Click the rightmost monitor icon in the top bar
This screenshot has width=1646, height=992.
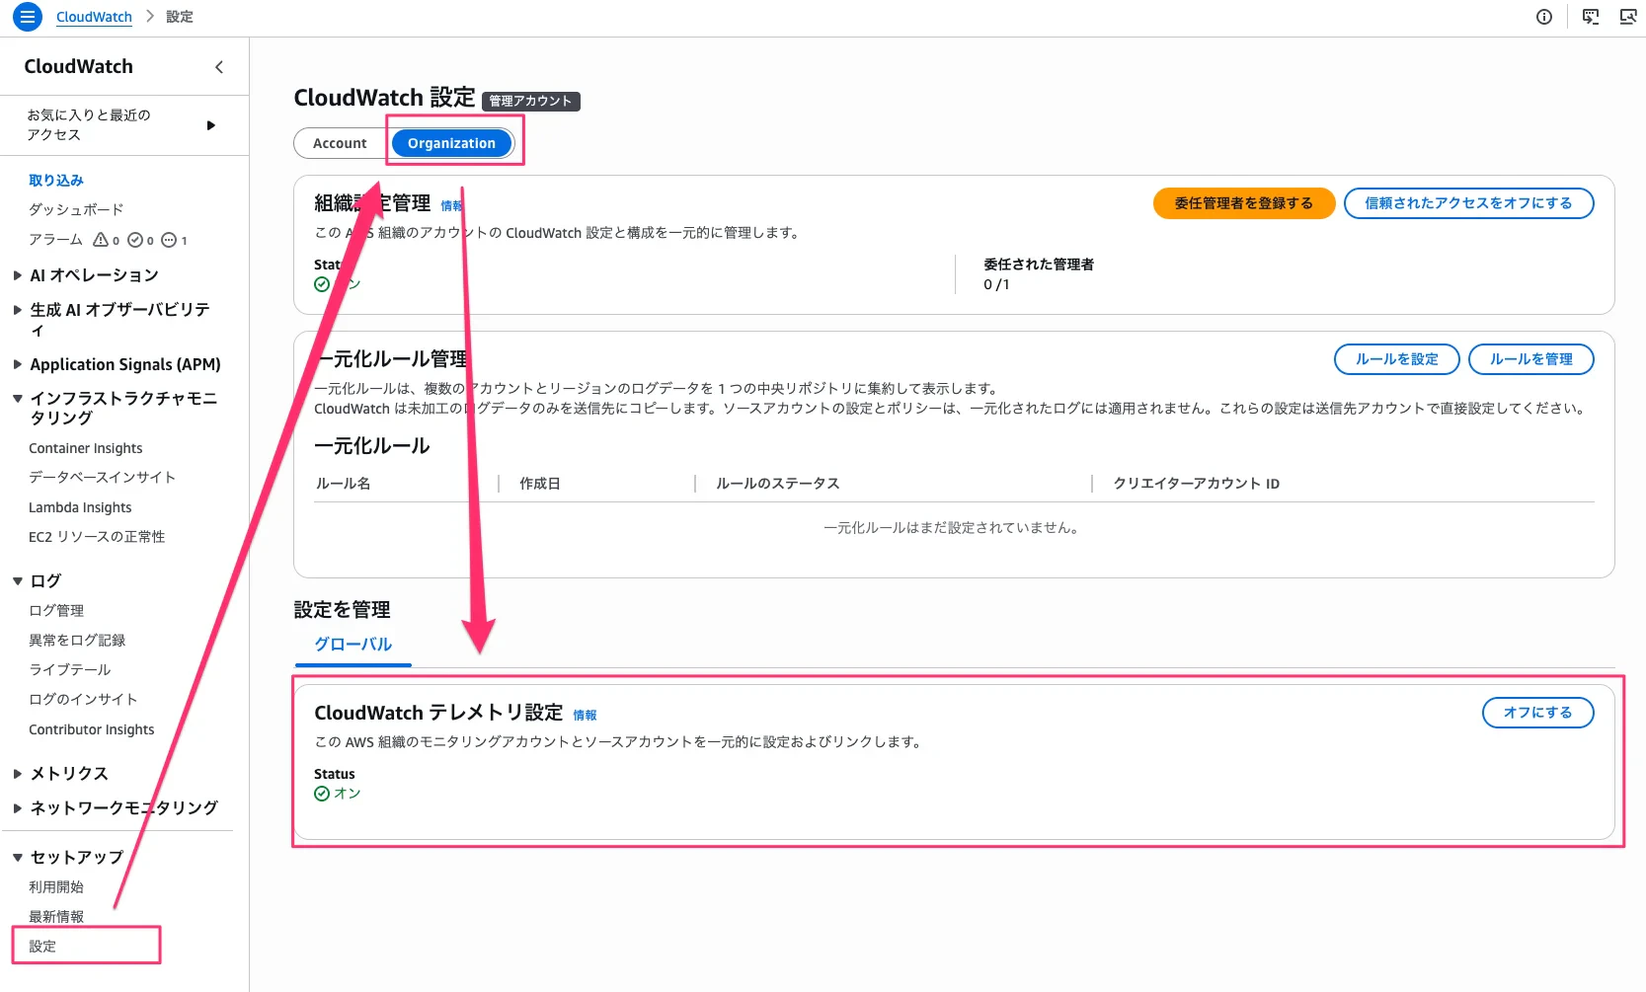pos(1628,17)
